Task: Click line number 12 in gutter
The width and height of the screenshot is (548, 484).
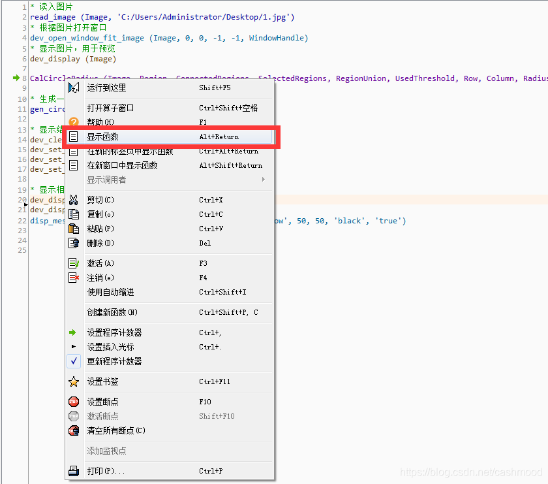Action: (x=22, y=119)
